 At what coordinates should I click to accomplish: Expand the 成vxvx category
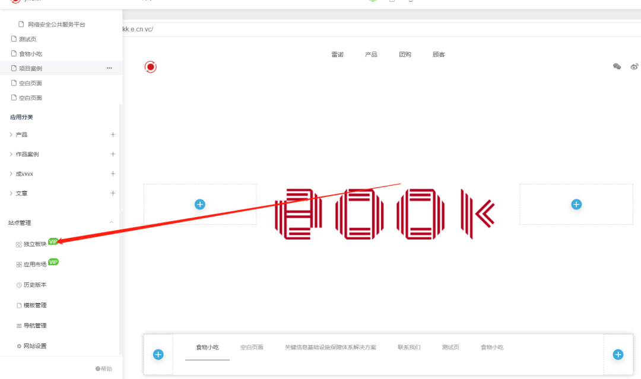point(11,174)
